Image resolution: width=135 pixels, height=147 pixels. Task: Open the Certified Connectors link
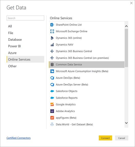pyautogui.click(x=19, y=138)
